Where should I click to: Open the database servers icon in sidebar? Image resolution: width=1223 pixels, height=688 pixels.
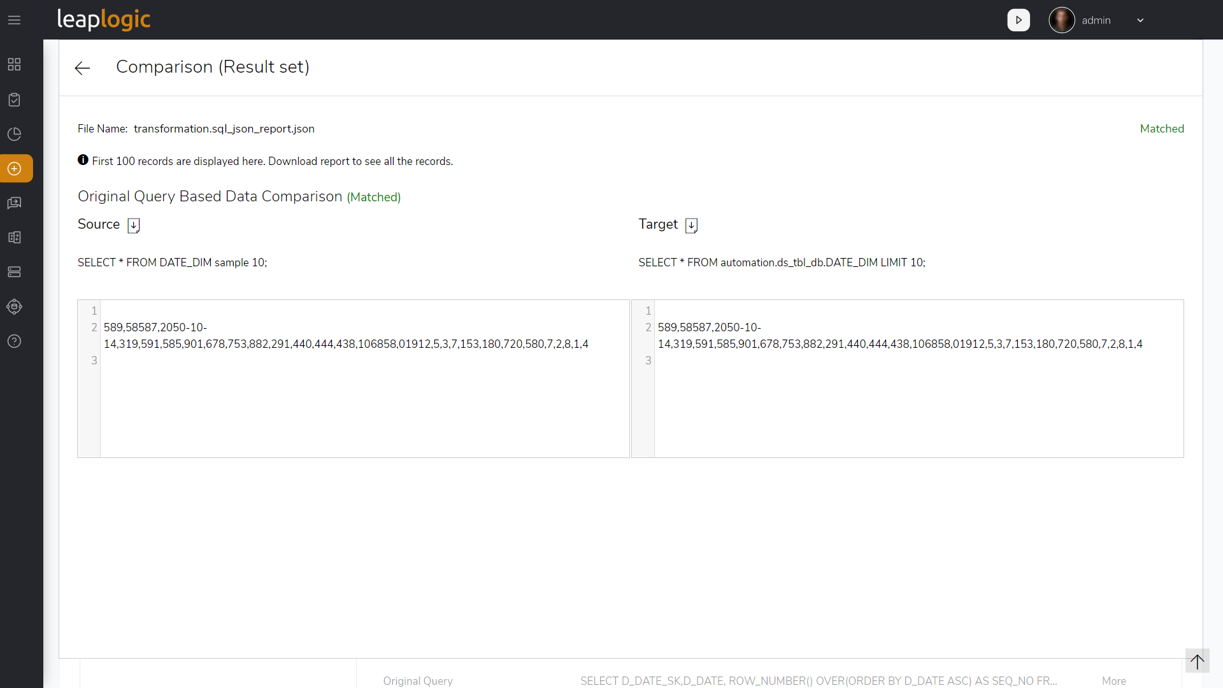tap(13, 272)
